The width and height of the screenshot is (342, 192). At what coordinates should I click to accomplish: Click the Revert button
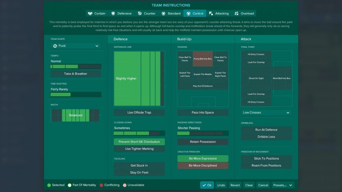[x=235, y=185]
